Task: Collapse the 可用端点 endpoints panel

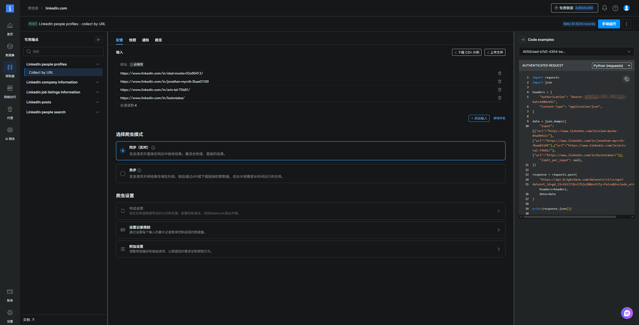Action: 99,40
